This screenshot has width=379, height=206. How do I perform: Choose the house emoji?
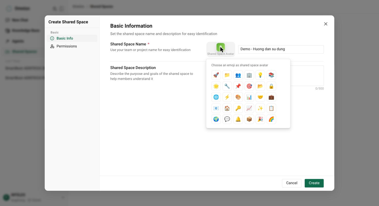227,108
